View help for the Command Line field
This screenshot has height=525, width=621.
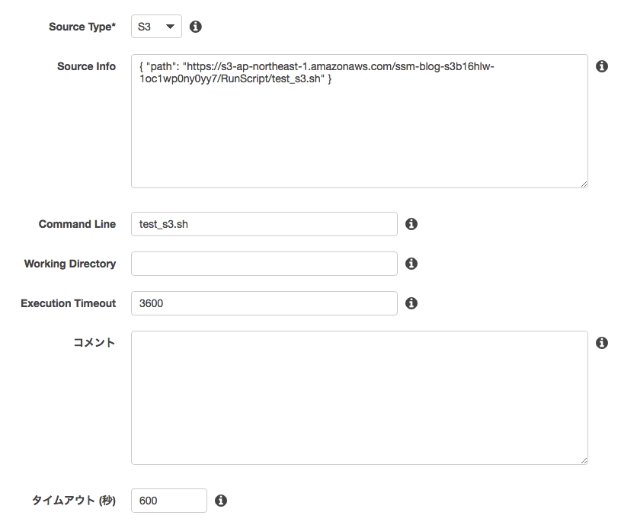click(411, 224)
